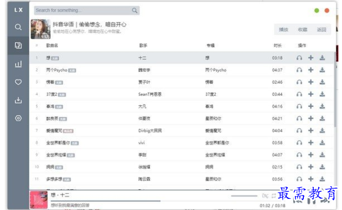Download the Dirbig大民民 song
342x210 pixels.
322,131
